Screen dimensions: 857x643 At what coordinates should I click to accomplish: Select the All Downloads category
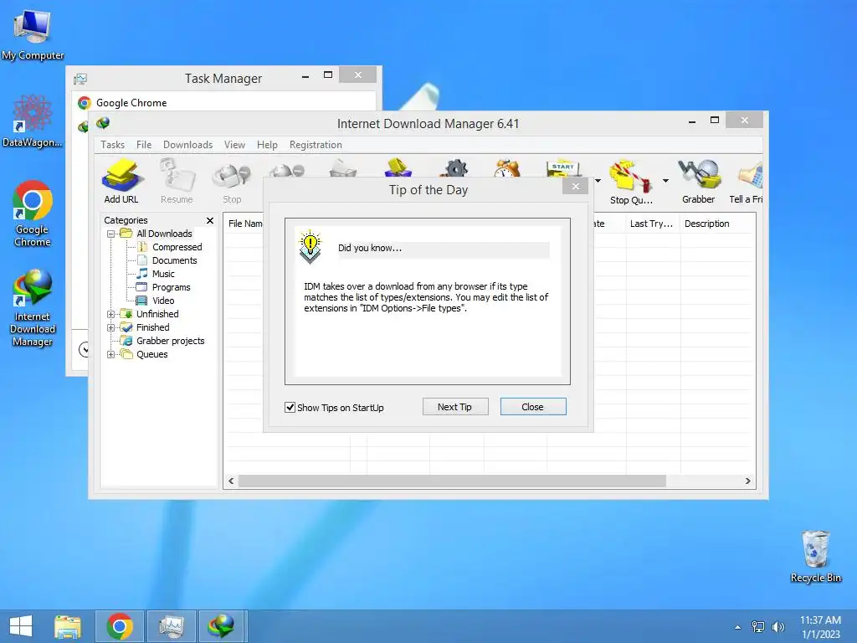[x=164, y=234]
